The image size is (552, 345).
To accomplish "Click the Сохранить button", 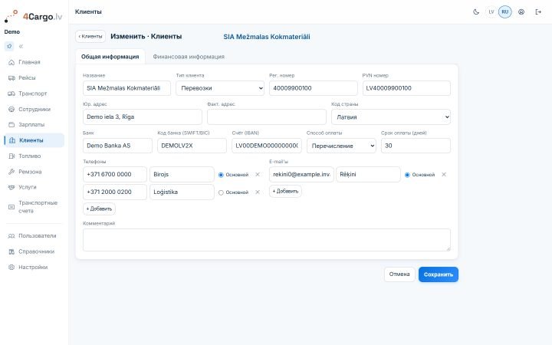I will [x=439, y=274].
